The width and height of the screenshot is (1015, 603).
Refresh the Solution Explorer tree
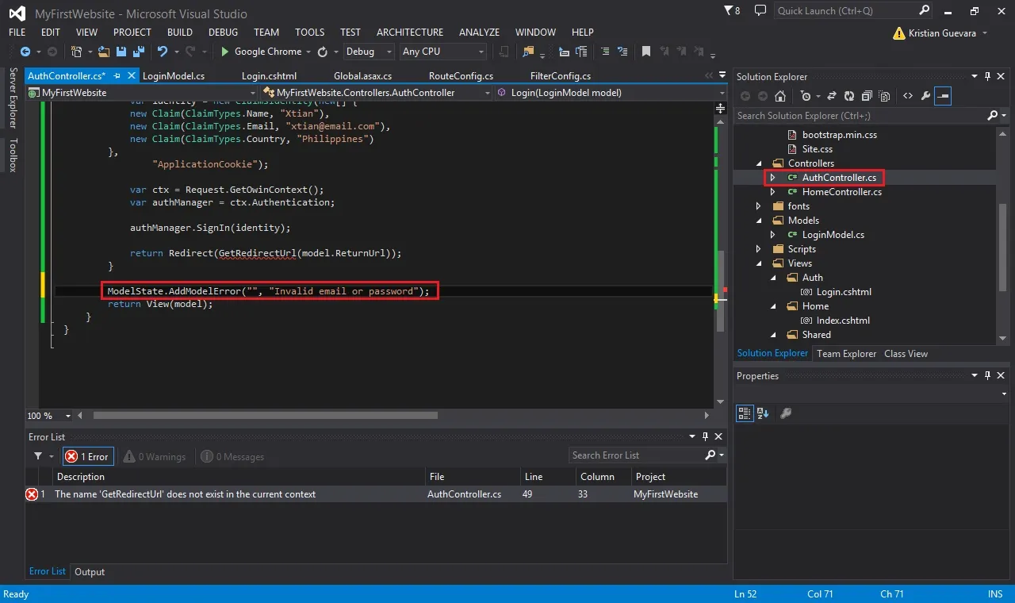click(x=849, y=96)
